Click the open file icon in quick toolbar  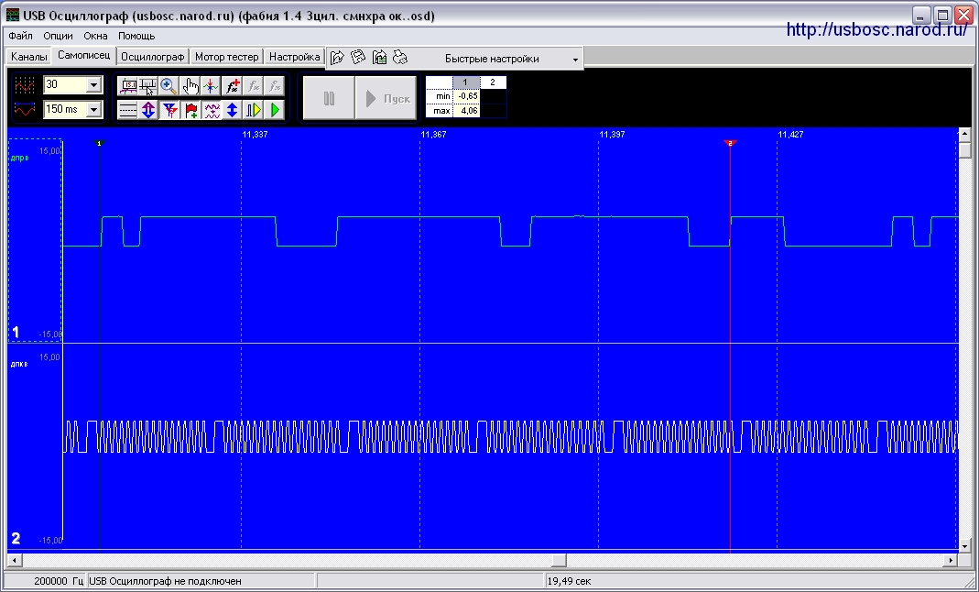tap(337, 58)
